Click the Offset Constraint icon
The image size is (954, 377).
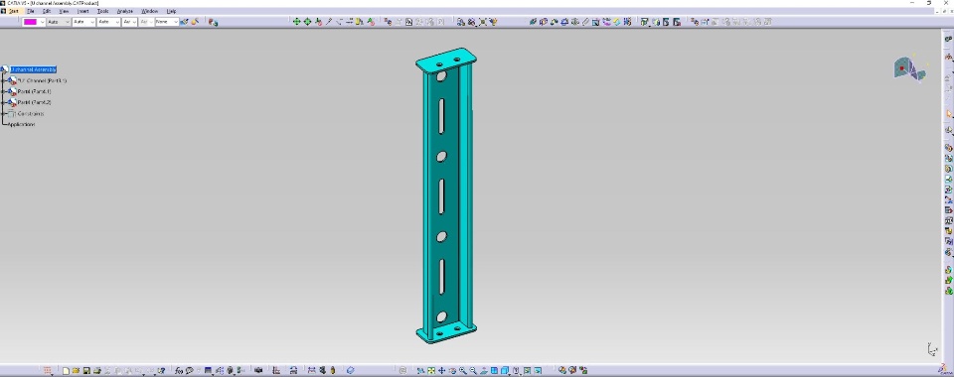(x=554, y=22)
